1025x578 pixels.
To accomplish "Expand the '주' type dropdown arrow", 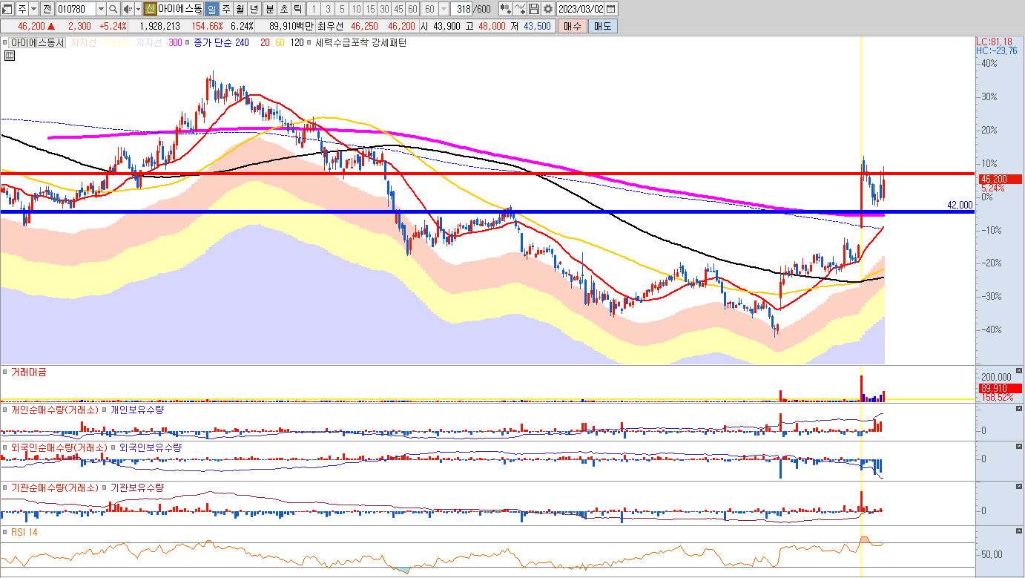I will tap(33, 9).
